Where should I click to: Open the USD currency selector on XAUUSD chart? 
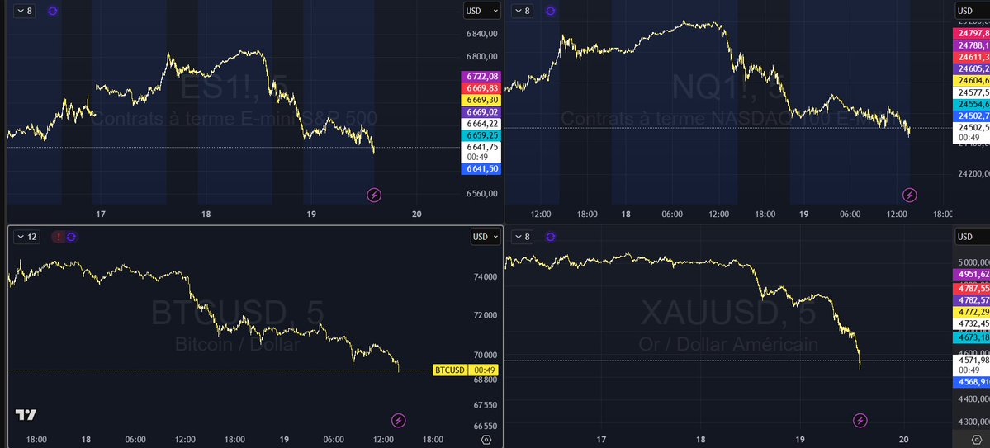coord(973,238)
